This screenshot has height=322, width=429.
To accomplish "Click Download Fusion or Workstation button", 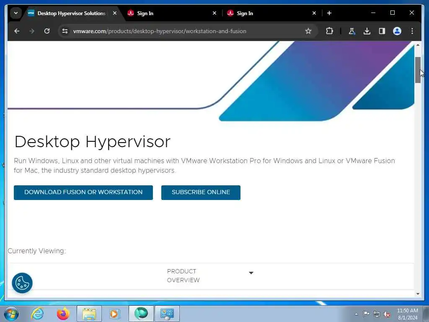I will [83, 192].
